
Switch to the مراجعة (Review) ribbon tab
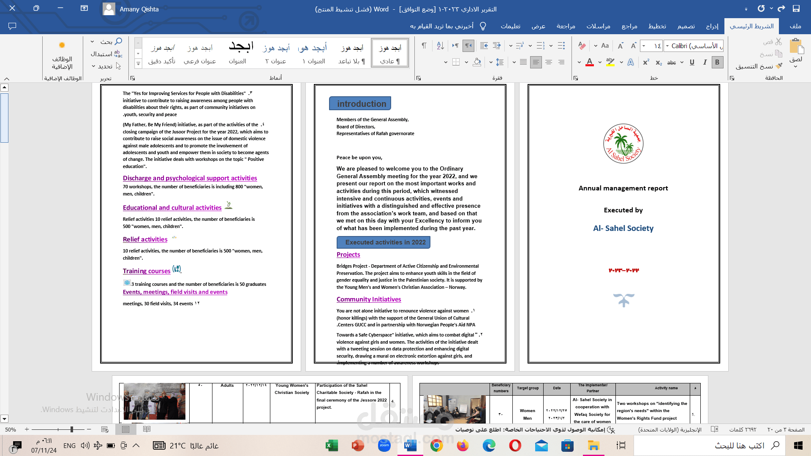point(566,26)
